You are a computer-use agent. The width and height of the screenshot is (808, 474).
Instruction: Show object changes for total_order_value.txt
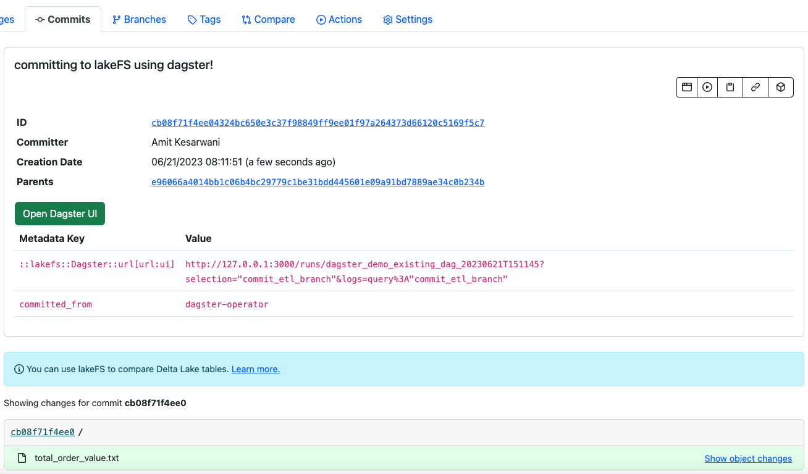tap(748, 459)
